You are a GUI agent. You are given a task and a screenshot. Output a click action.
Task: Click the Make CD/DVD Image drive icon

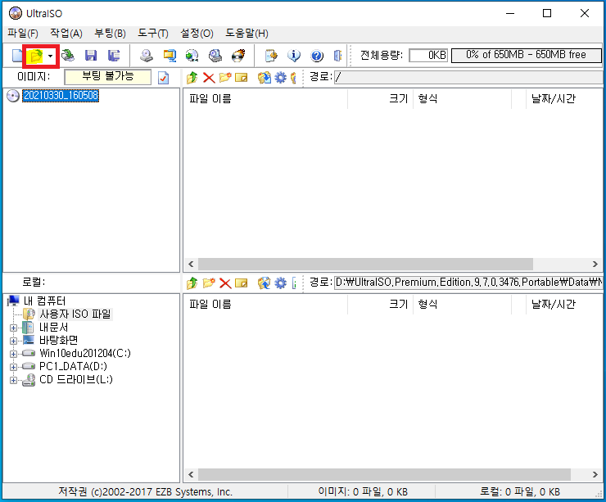click(147, 56)
